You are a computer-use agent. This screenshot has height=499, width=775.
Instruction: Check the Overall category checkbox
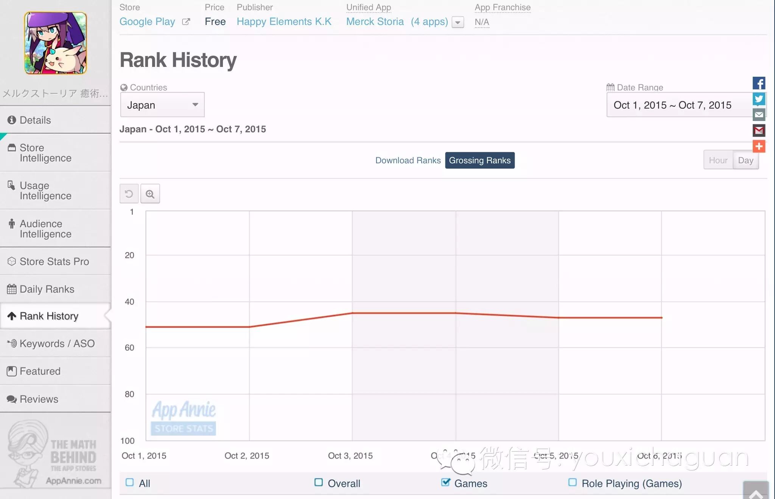point(319,482)
